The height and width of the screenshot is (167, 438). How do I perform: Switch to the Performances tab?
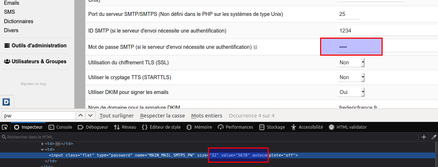pyautogui.click(x=235, y=127)
